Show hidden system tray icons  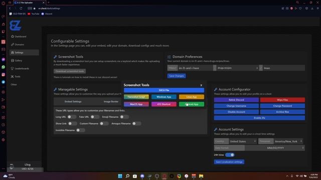pos(287,176)
